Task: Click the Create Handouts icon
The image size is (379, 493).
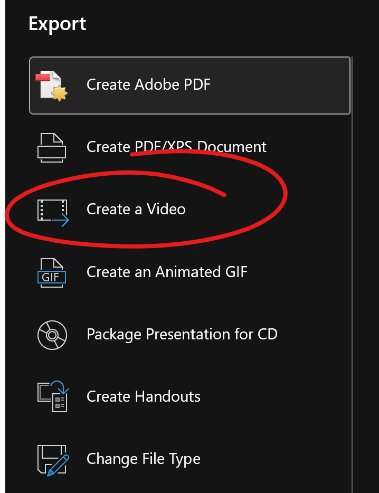Action: click(x=53, y=396)
